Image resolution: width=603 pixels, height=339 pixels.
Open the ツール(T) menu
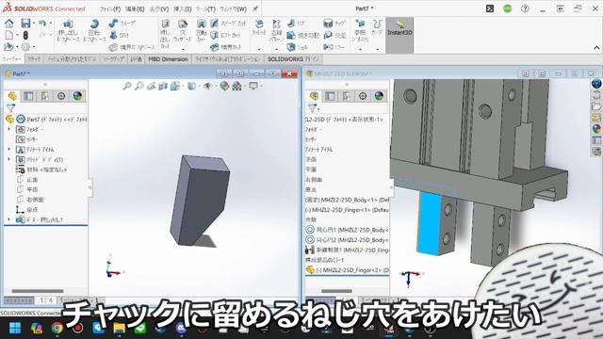point(205,8)
